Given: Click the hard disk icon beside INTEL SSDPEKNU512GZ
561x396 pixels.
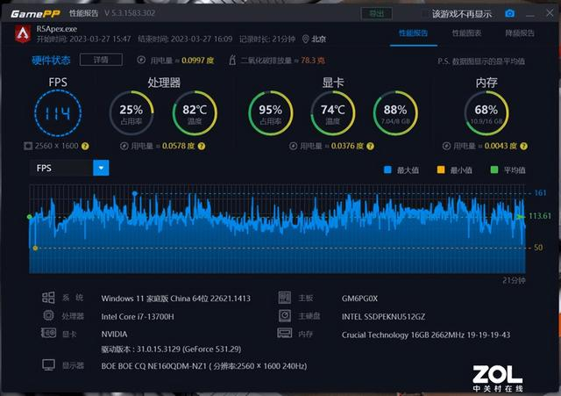Looking at the screenshot, I should [285, 315].
